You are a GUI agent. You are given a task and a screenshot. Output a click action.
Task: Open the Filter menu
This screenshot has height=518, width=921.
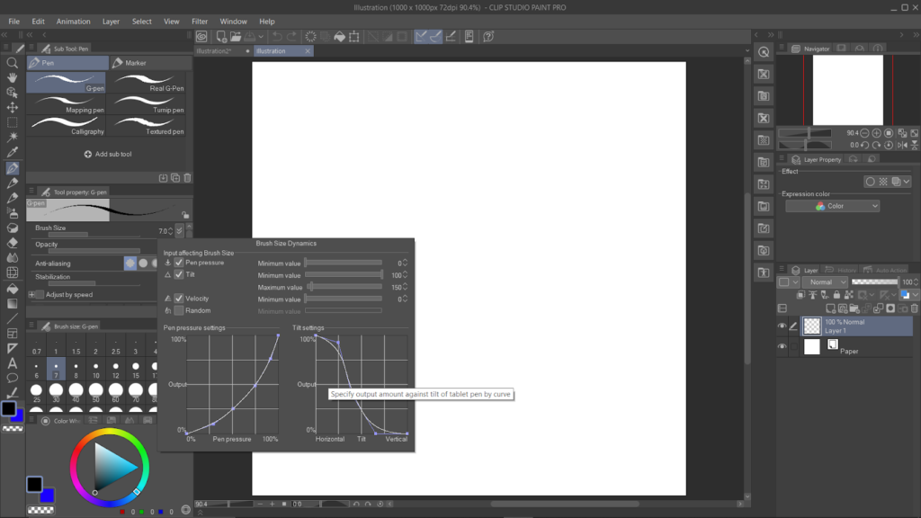coord(200,22)
